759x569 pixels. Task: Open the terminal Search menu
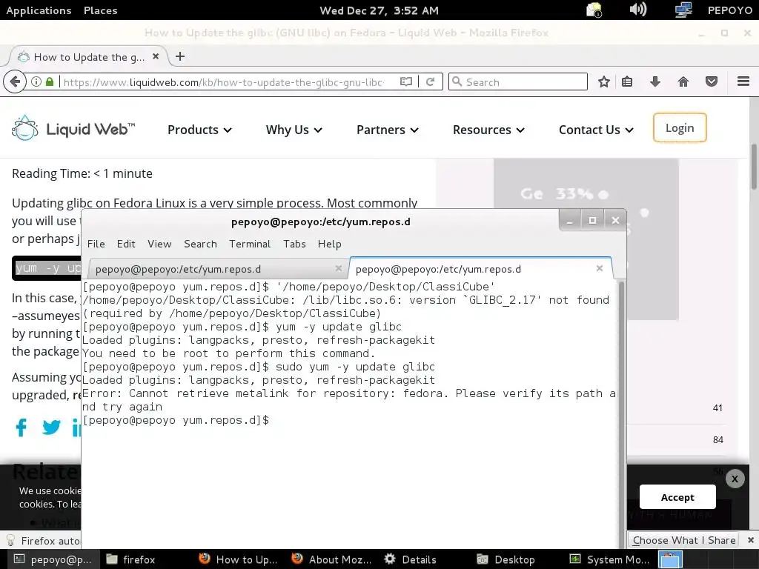point(200,244)
